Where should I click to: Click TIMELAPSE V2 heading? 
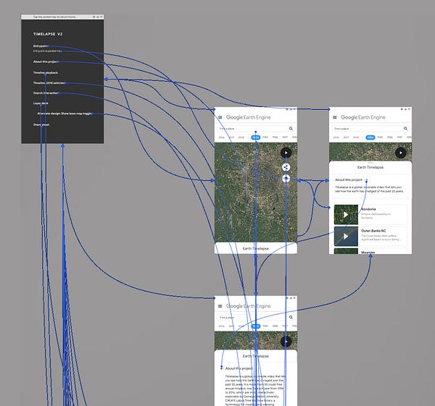(48, 34)
